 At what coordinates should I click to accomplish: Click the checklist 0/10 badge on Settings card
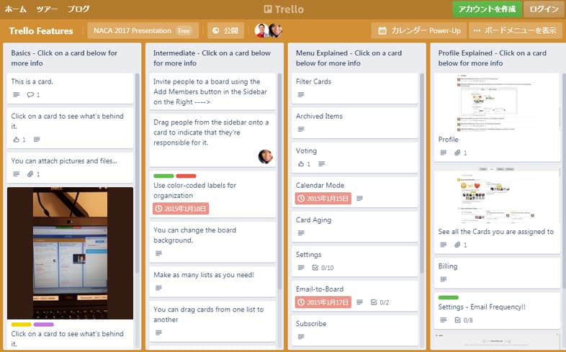click(323, 268)
